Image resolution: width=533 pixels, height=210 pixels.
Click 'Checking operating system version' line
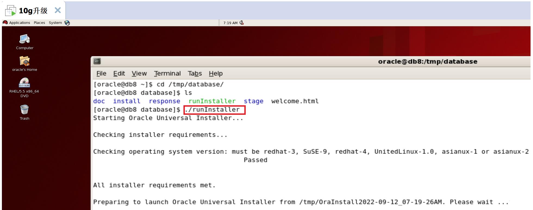tap(311, 152)
